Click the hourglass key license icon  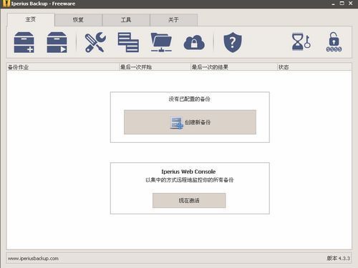coord(301,42)
